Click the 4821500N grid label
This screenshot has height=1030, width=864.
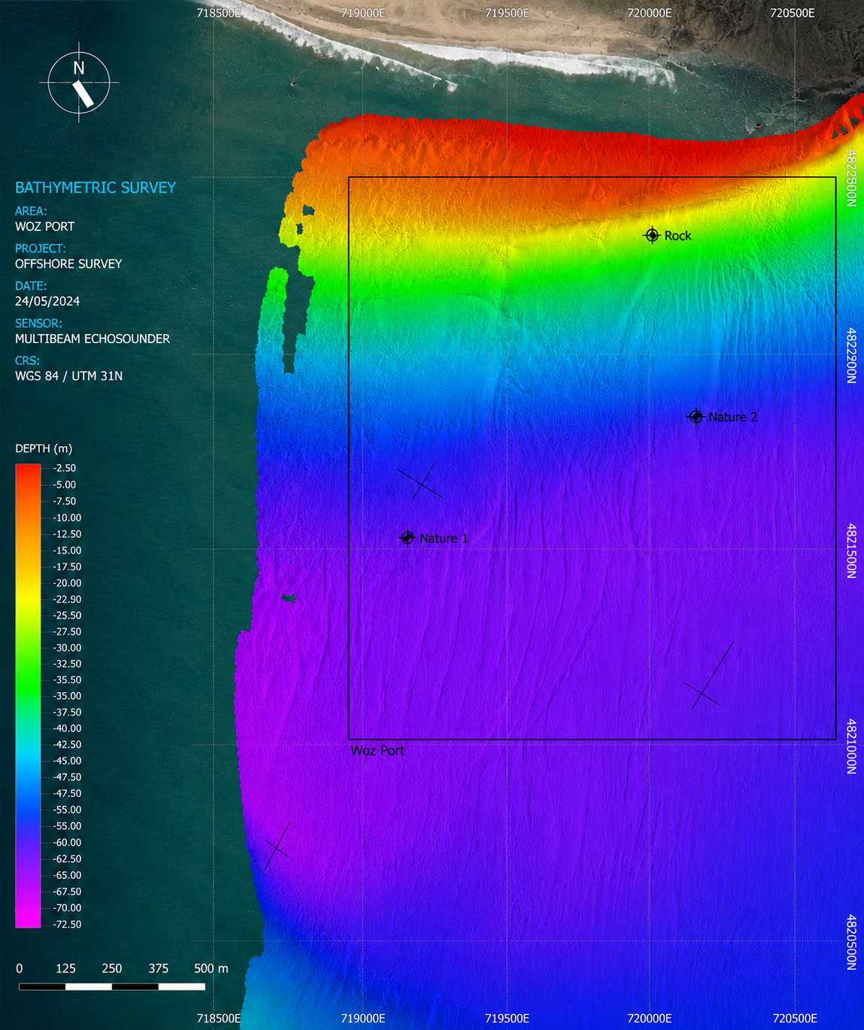pos(851,551)
